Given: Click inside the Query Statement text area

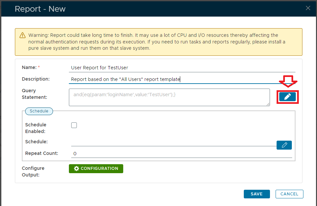Looking at the screenshot, I should pyautogui.click(x=169, y=97).
